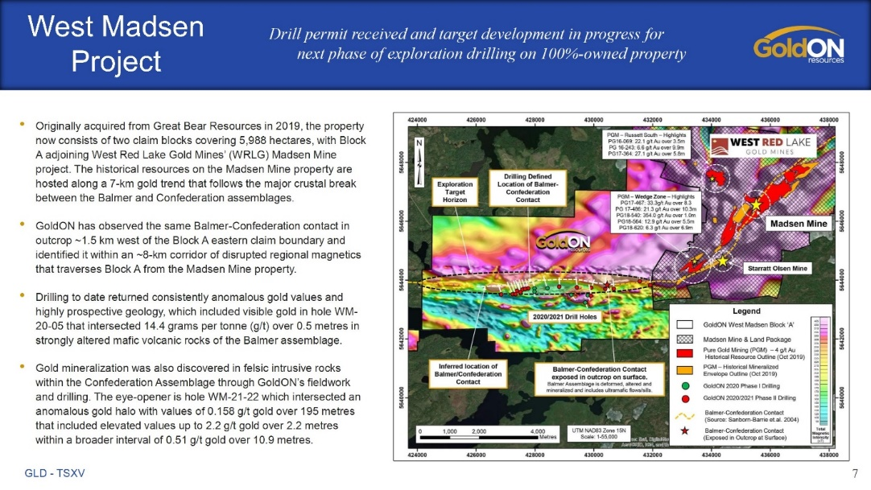The image size is (871, 490).
Task: Select the 'West Madsen Project' slide title
Action: 116,43
